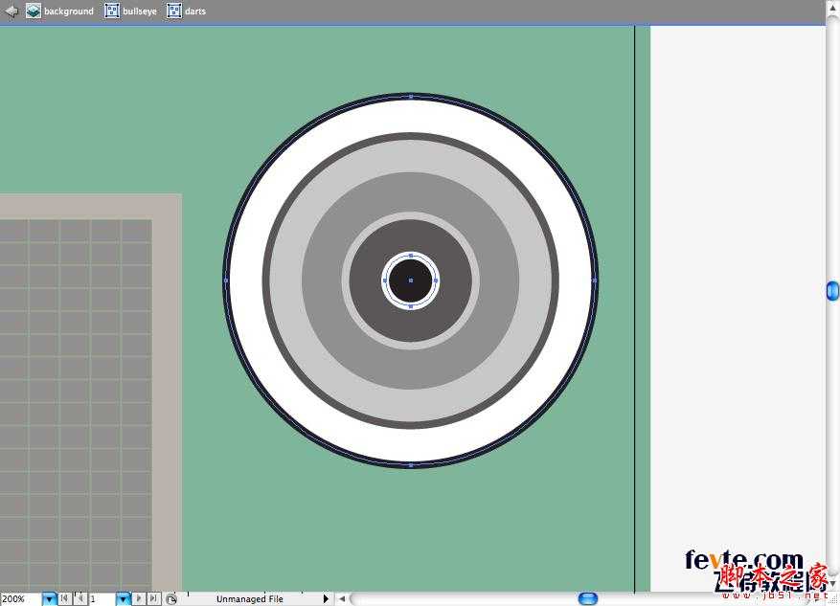Click the 'Unmanaged File' status text
The image size is (840, 606).
coord(250,599)
